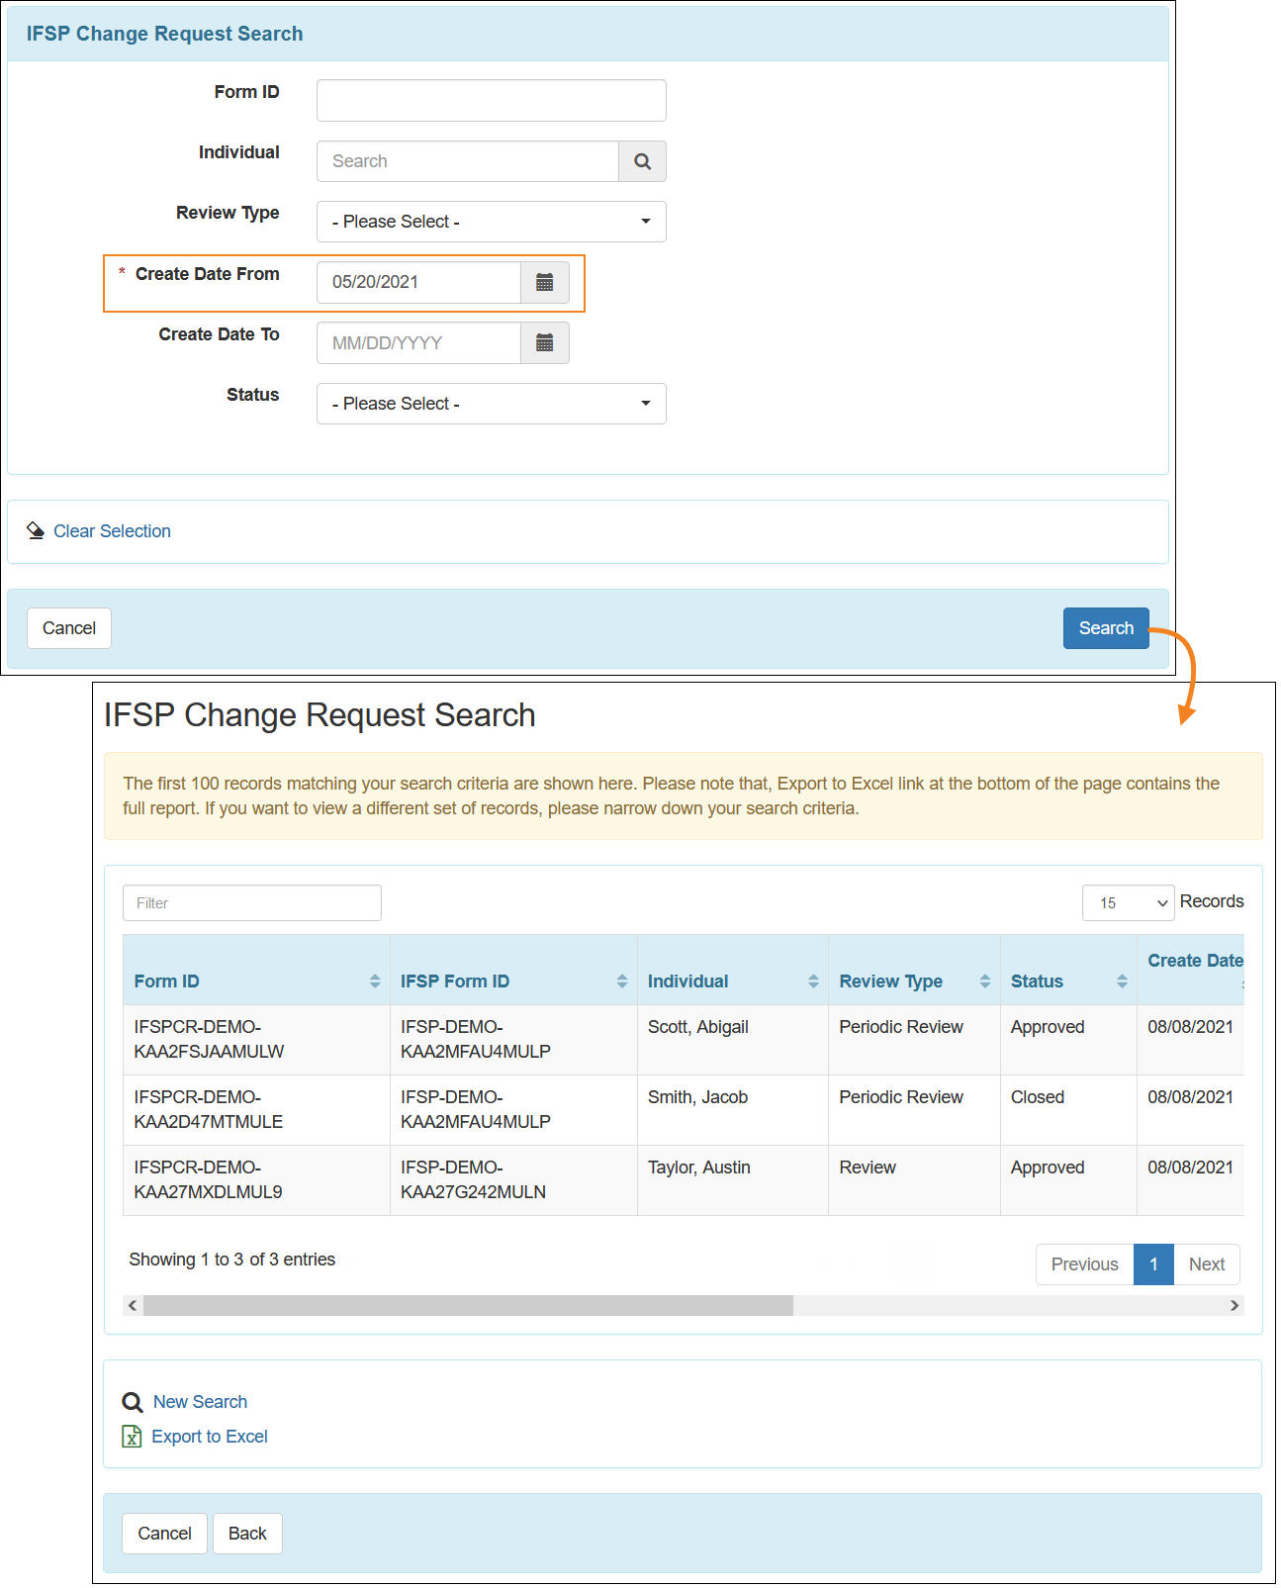Click Periodic Review for Smith, Jacob

click(x=901, y=1097)
